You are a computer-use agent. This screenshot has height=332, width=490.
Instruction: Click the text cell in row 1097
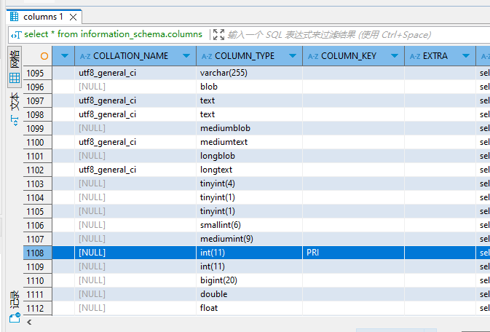(250, 100)
